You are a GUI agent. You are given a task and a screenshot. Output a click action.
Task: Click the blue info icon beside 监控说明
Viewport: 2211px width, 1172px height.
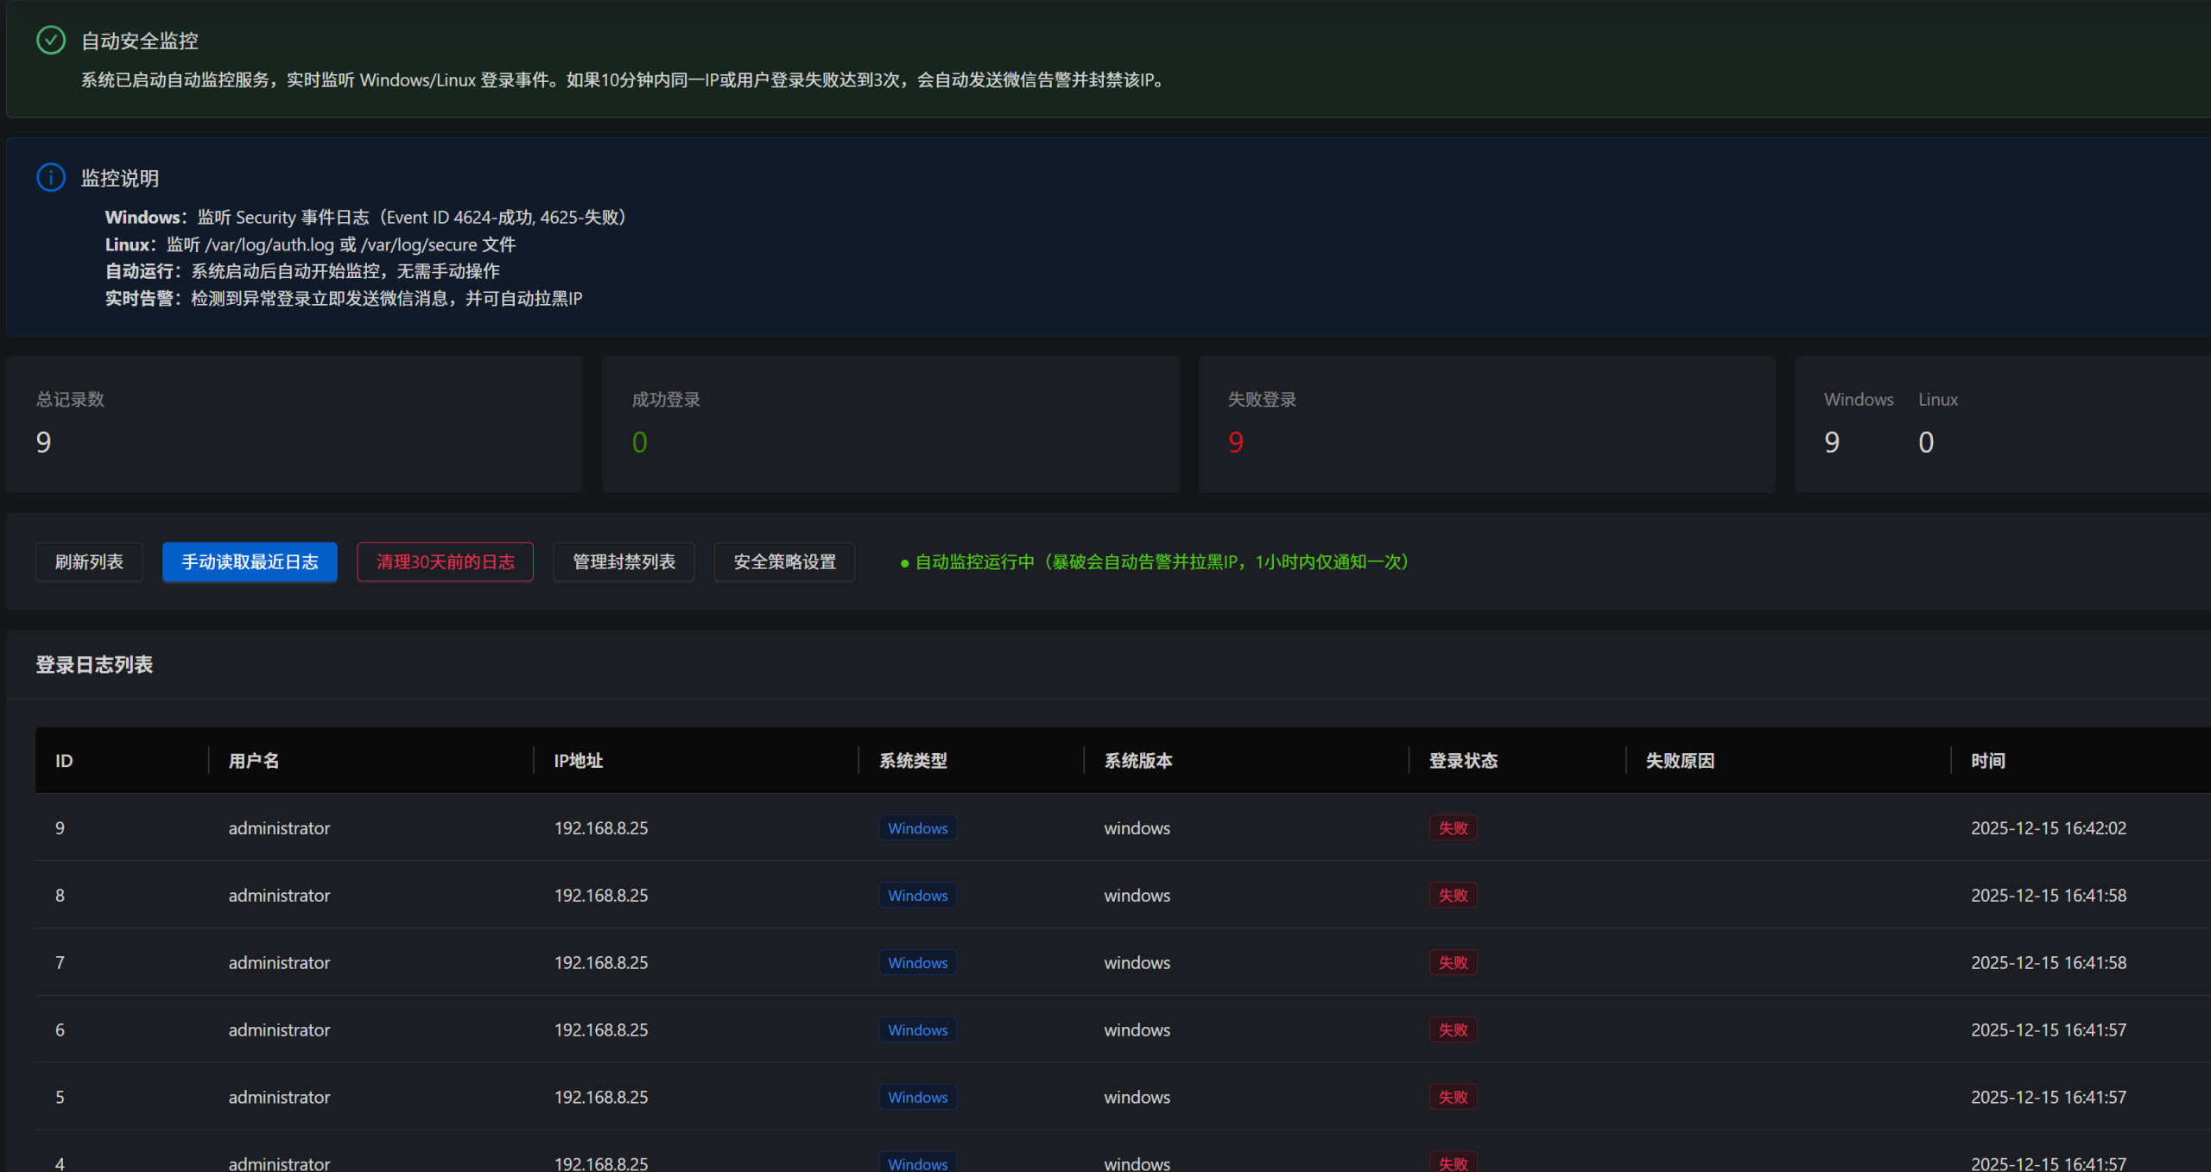tap(51, 178)
